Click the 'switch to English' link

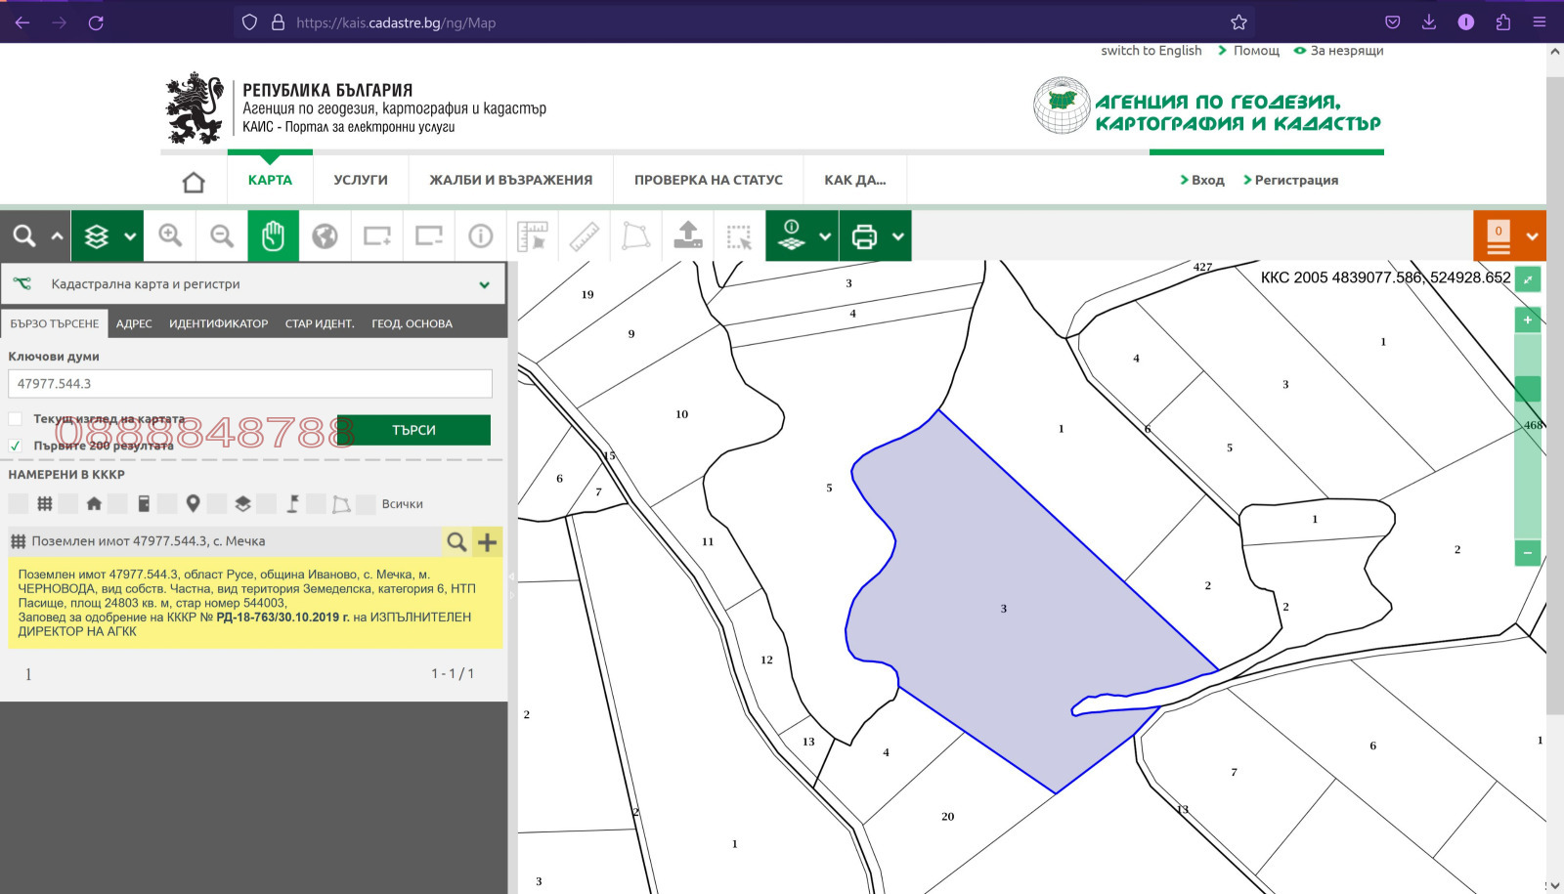pos(1151,51)
